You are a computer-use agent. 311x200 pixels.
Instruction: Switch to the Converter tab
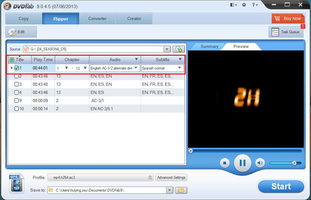(x=98, y=19)
